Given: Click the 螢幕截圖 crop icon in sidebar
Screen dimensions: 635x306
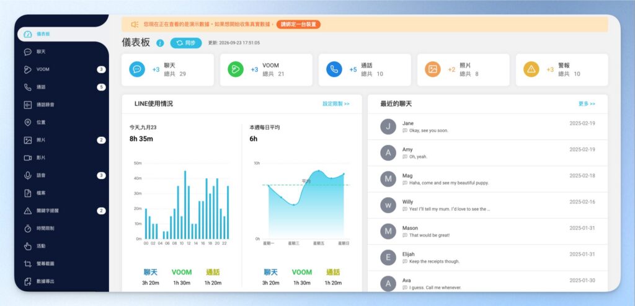Looking at the screenshot, I should (x=27, y=263).
